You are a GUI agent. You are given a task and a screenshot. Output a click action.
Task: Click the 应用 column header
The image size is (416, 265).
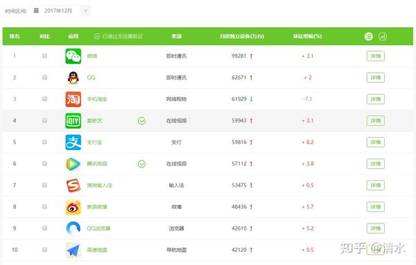pyautogui.click(x=73, y=36)
